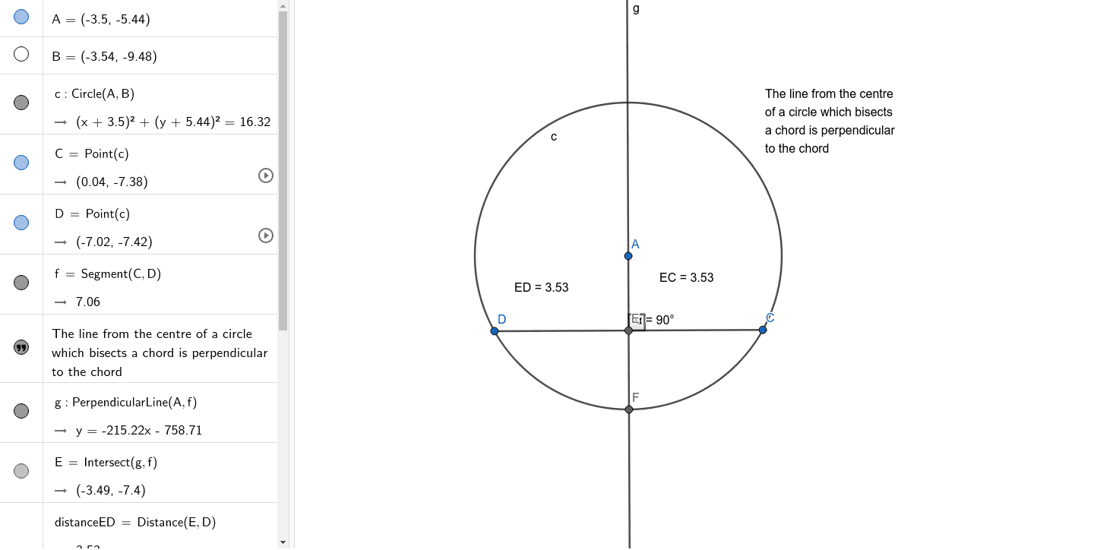Select the A = (-3.5, -5.44) definition

(x=101, y=19)
